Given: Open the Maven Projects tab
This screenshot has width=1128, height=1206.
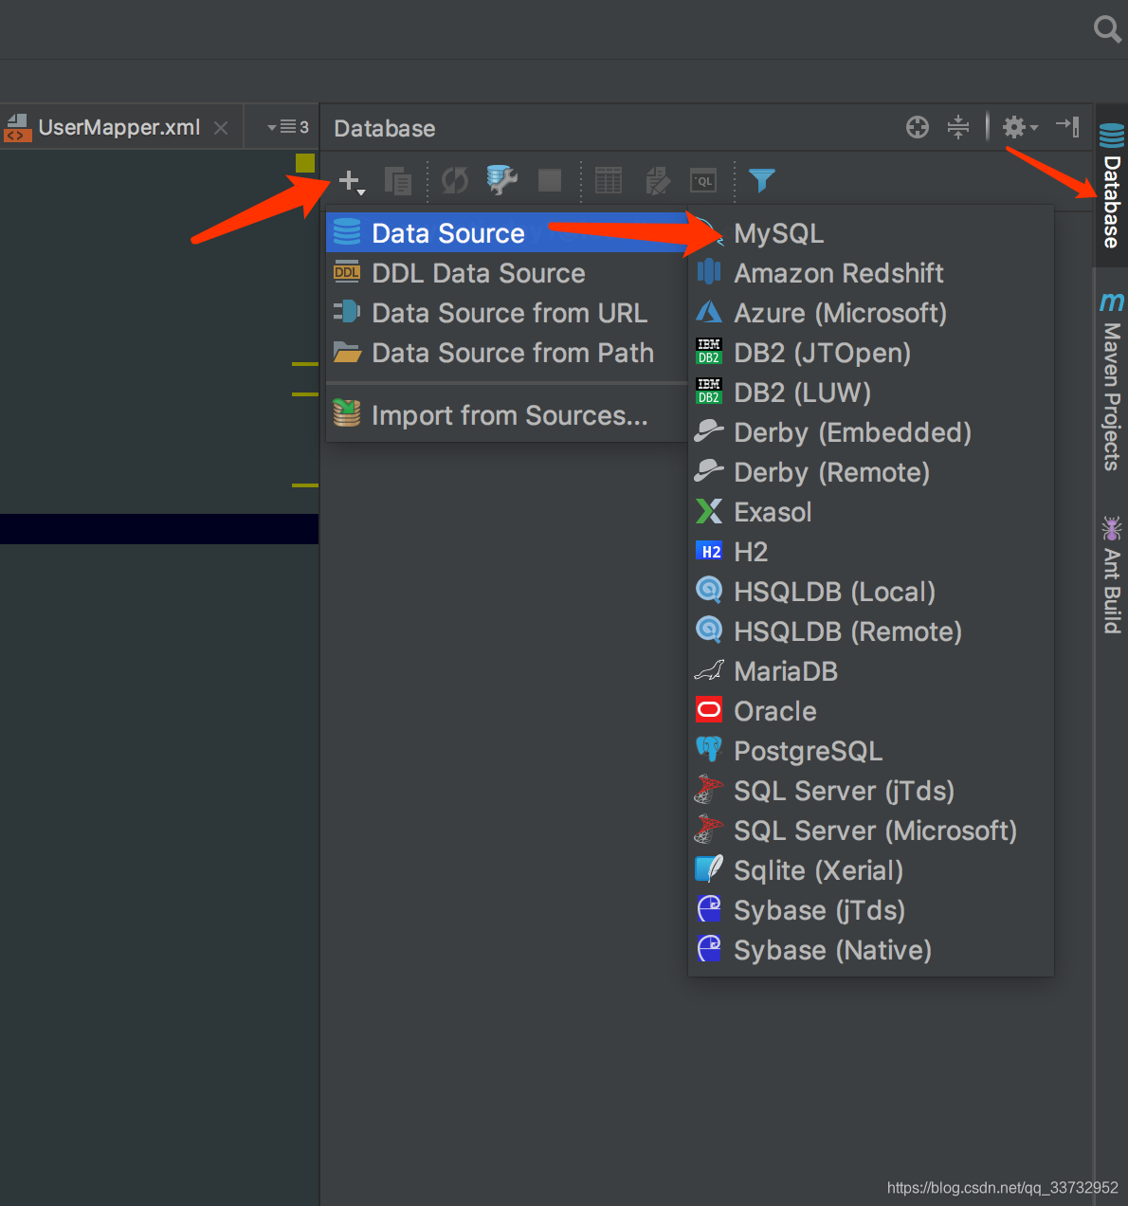Looking at the screenshot, I should pyautogui.click(x=1110, y=379).
